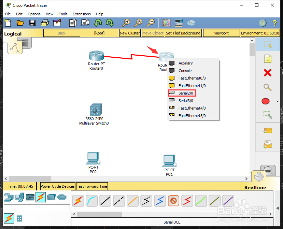Image resolution: width=283 pixels, height=229 pixels.
Task: Select PC0 device on canvas
Action: click(x=93, y=158)
